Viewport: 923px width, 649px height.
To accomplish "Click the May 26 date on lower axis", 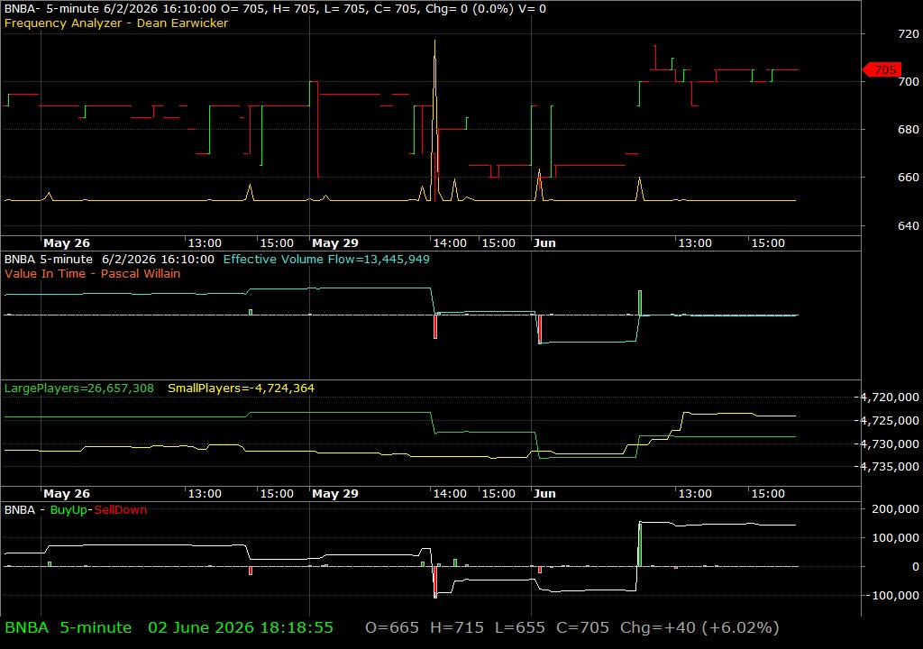I will click(67, 494).
